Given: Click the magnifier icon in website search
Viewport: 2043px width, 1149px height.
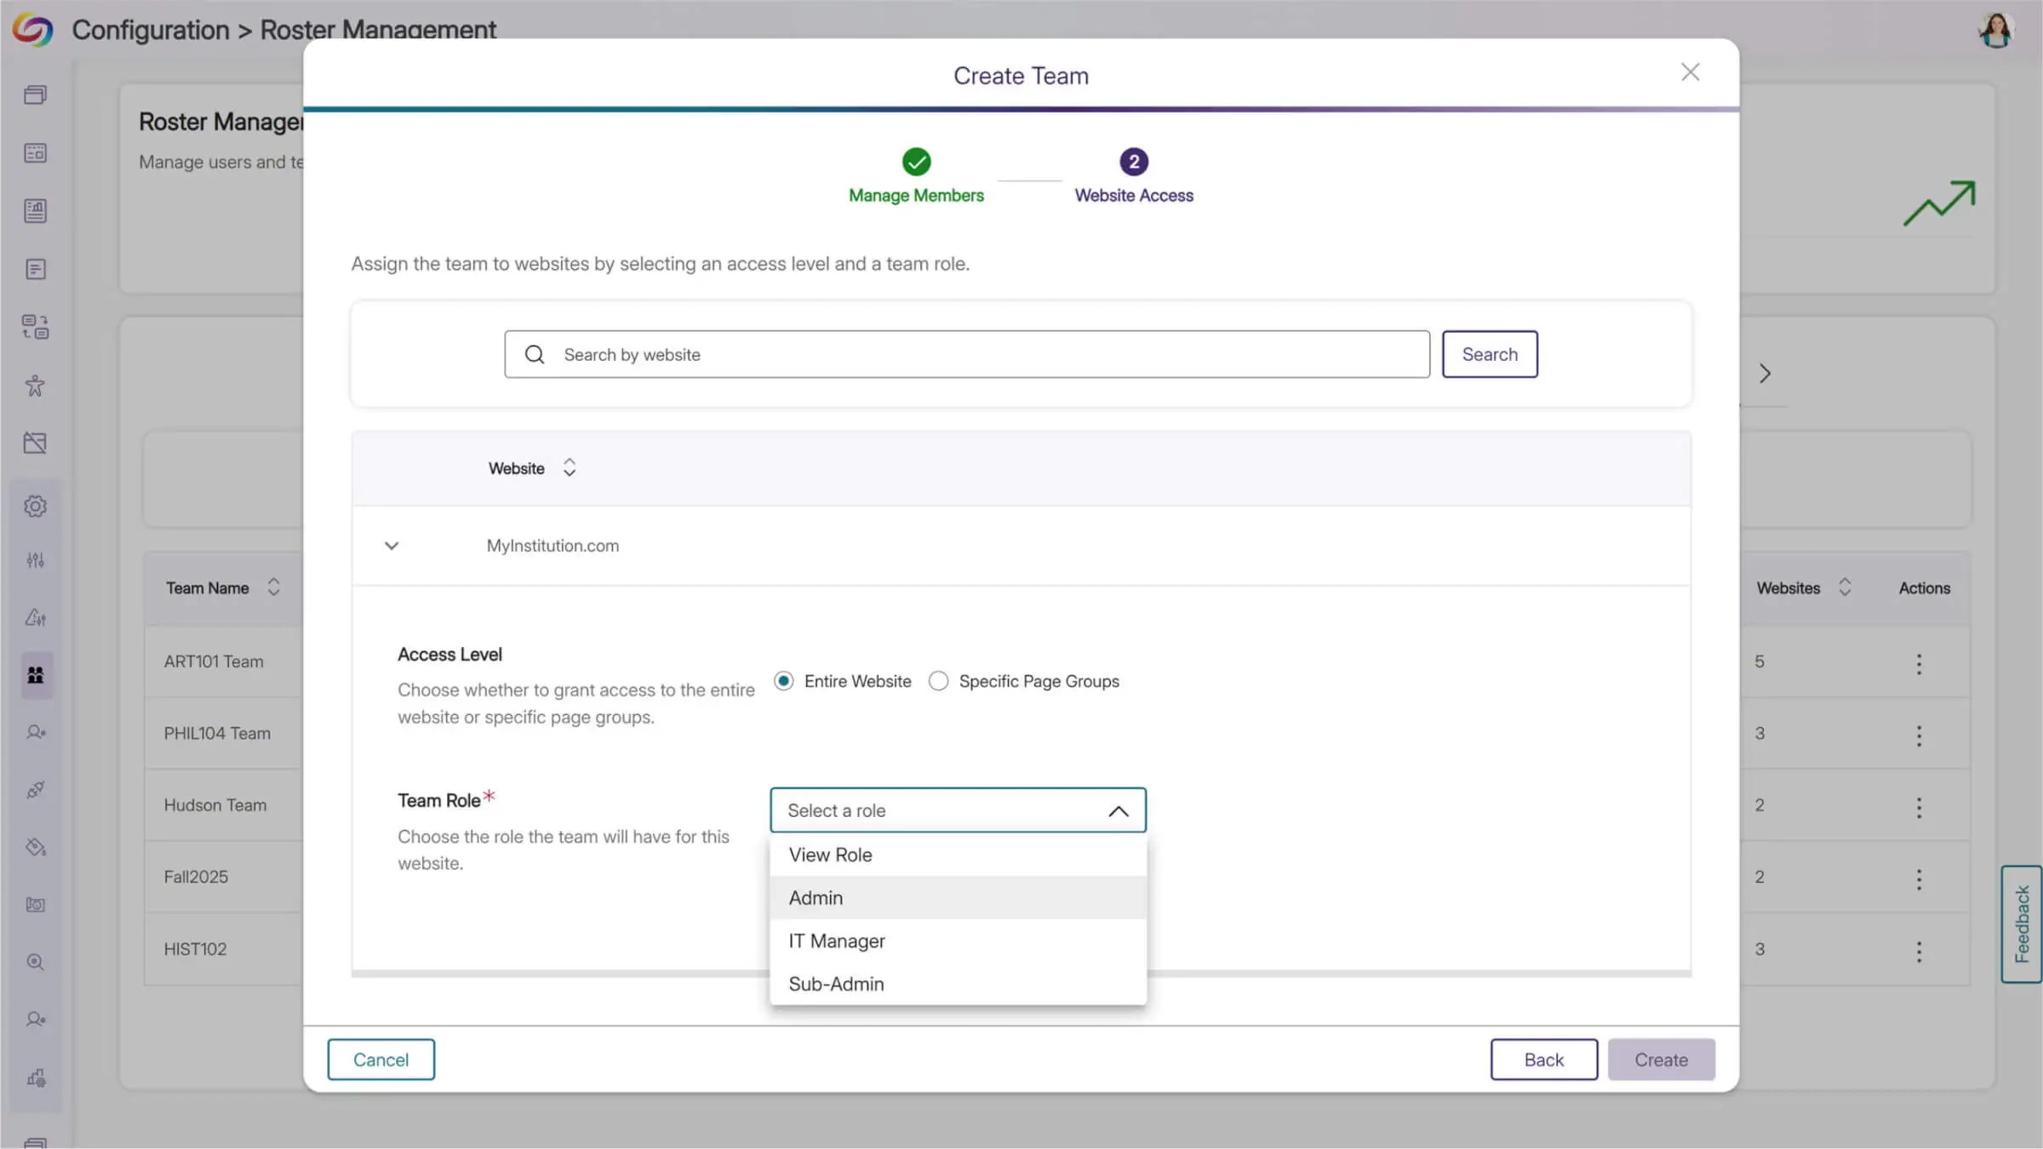Looking at the screenshot, I should tap(535, 354).
